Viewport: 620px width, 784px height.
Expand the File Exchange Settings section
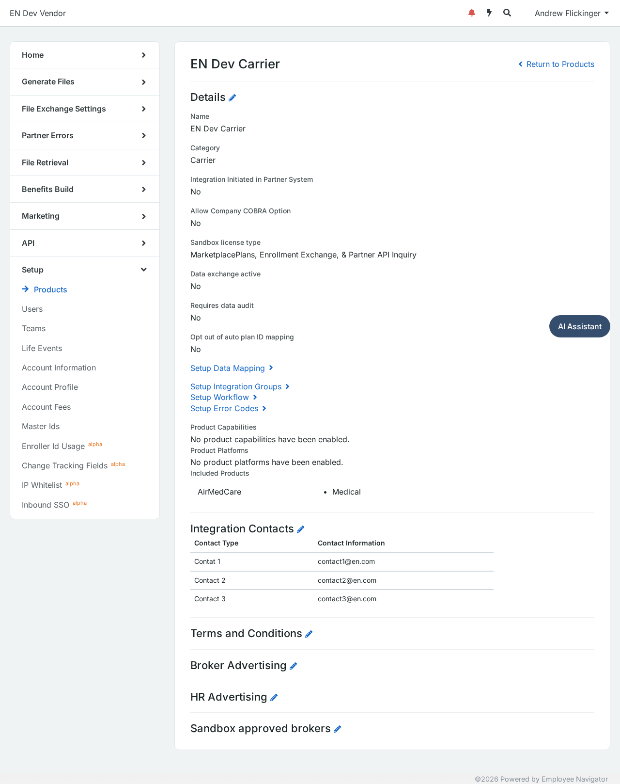tap(85, 109)
